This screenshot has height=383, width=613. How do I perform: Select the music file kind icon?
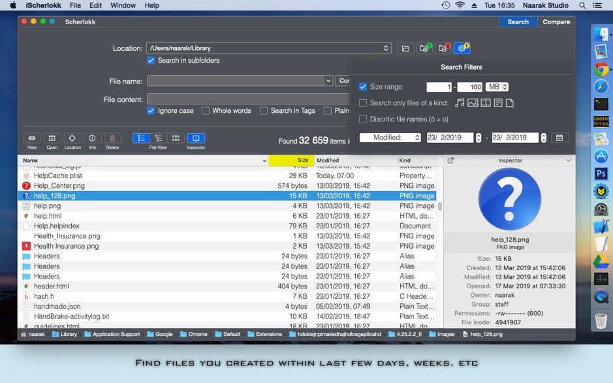click(460, 103)
